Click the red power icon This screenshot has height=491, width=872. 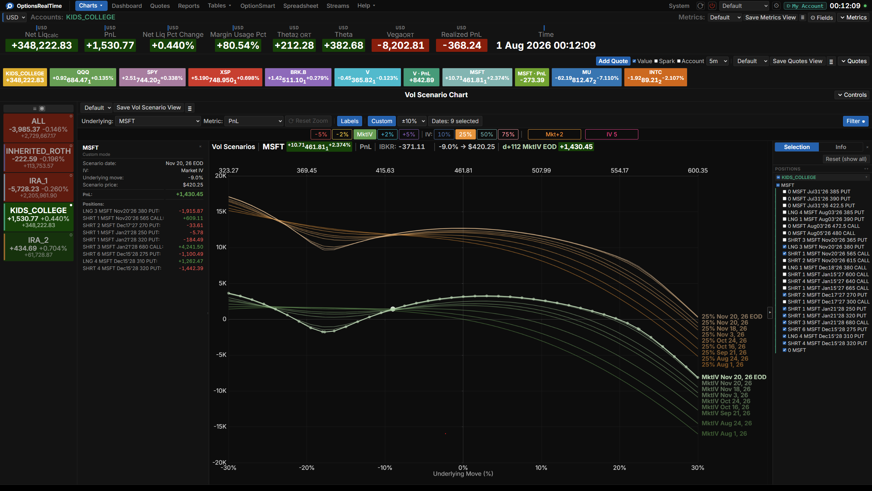(712, 6)
